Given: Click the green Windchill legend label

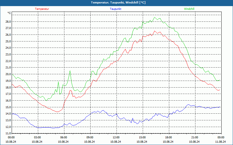Looking at the screenshot, I should pos(189,9).
